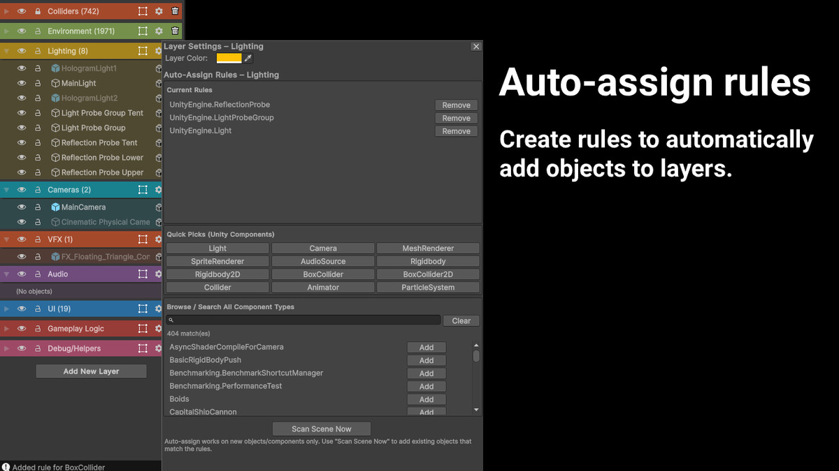Click the component type search field
The width and height of the screenshot is (839, 471).
301,320
